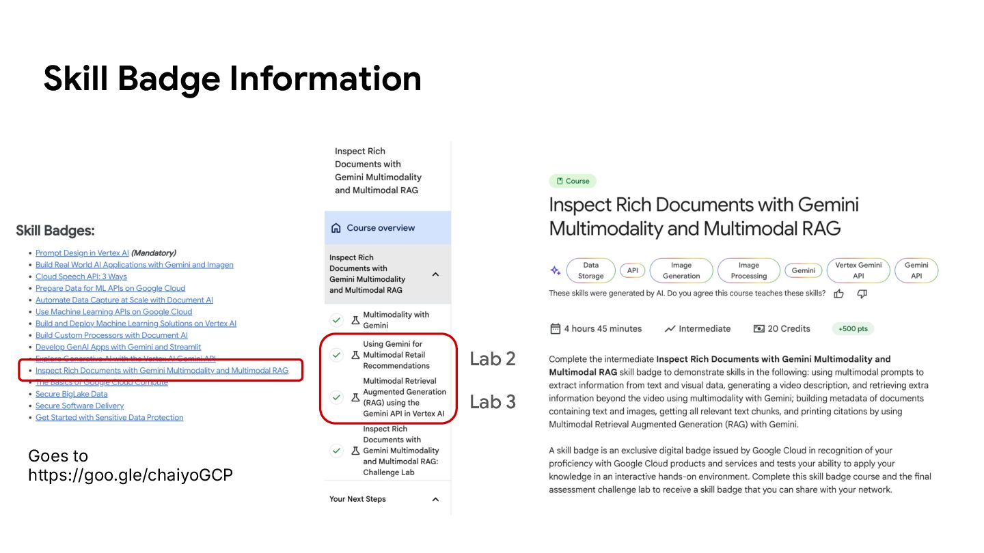Click the Vertex Gemini API skill chip
Screen dimensions: 984x553
[858, 270]
